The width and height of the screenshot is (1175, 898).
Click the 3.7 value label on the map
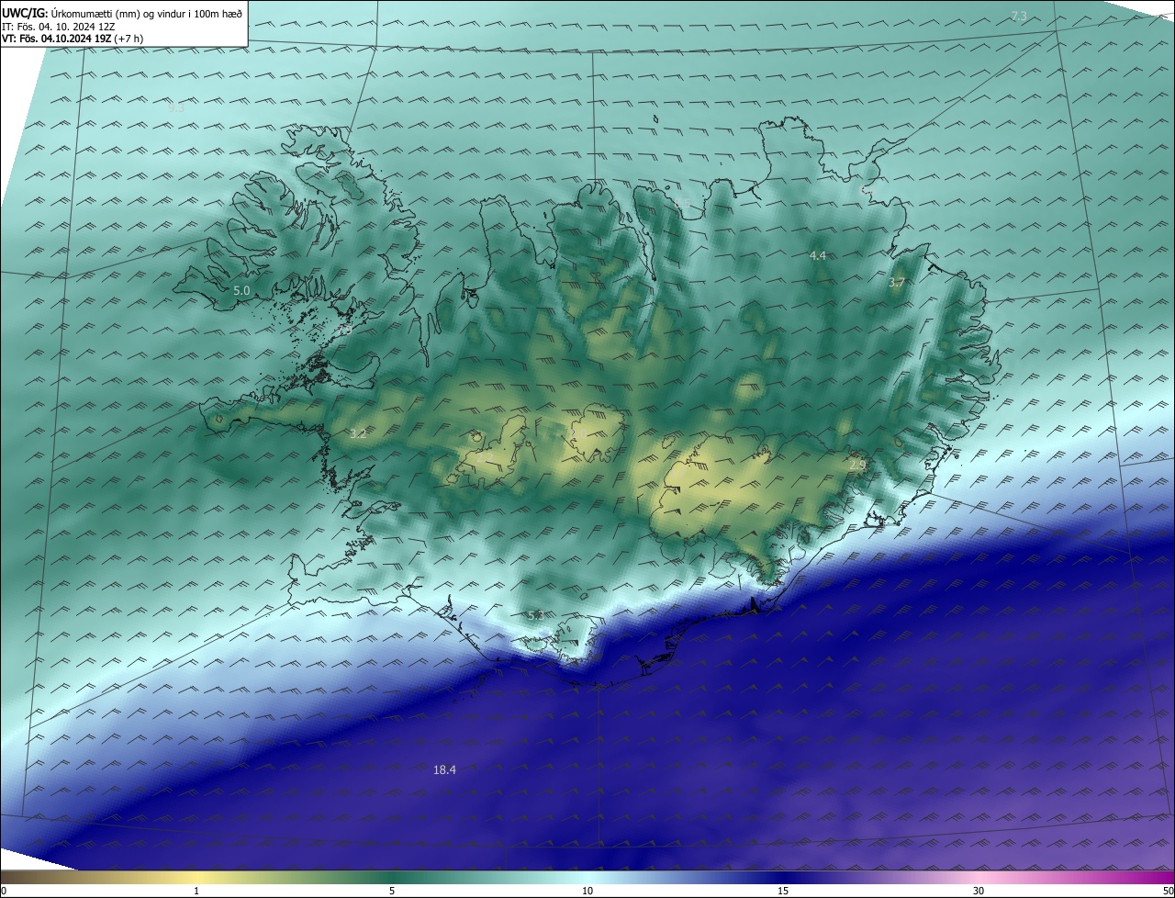tap(897, 283)
